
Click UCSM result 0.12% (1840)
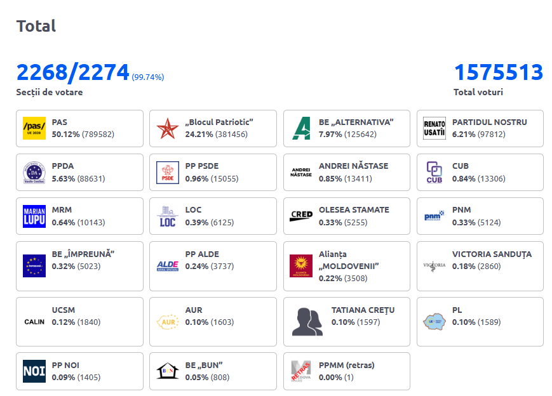(76, 322)
